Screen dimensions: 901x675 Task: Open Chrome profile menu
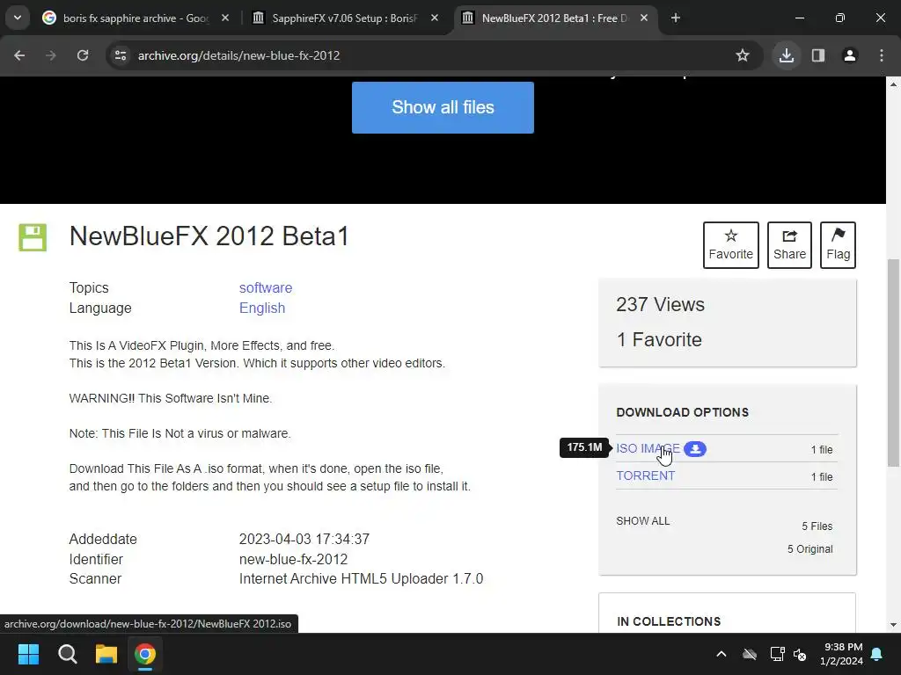pos(850,55)
